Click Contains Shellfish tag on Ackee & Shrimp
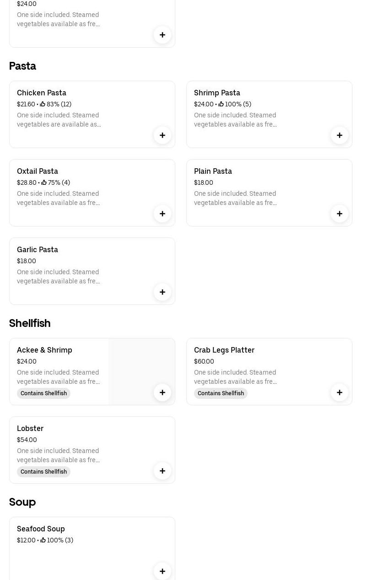368x580 pixels. [x=43, y=393]
